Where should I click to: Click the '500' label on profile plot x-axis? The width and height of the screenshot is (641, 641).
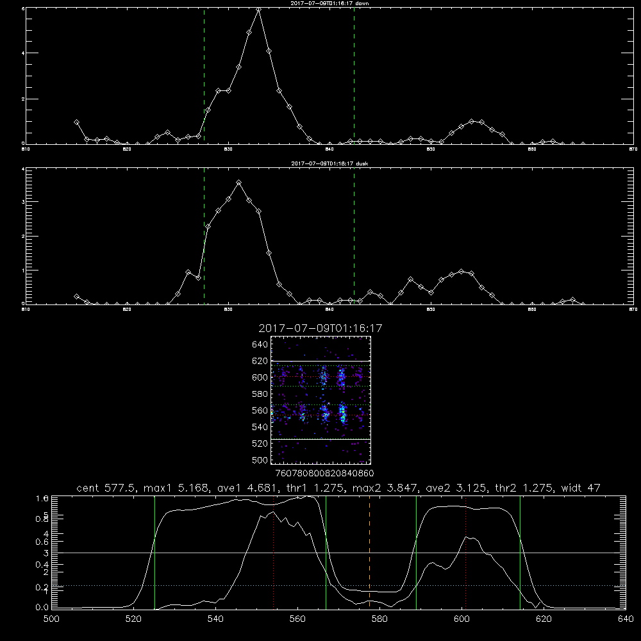(x=51, y=619)
